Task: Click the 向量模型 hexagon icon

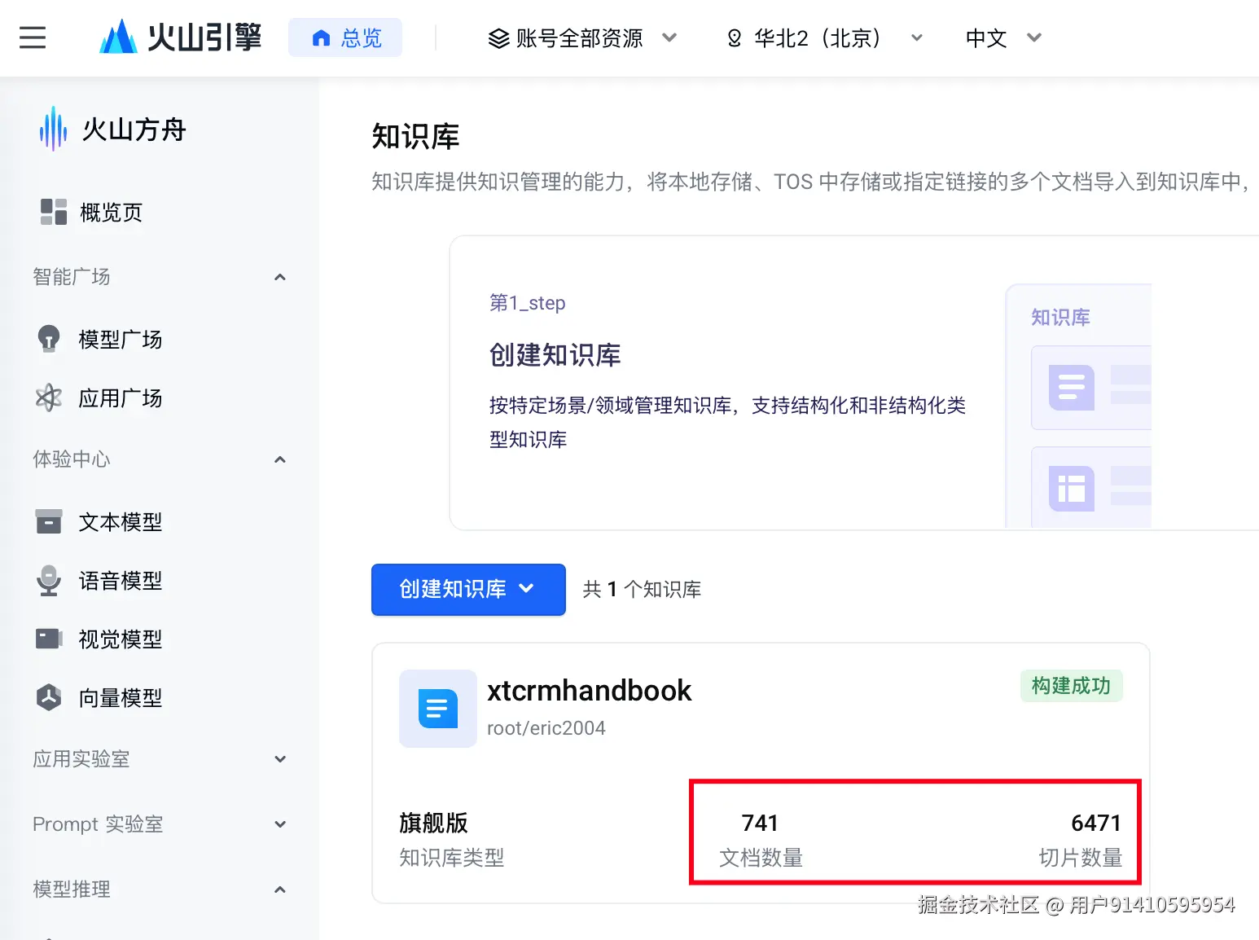Action: (49, 697)
